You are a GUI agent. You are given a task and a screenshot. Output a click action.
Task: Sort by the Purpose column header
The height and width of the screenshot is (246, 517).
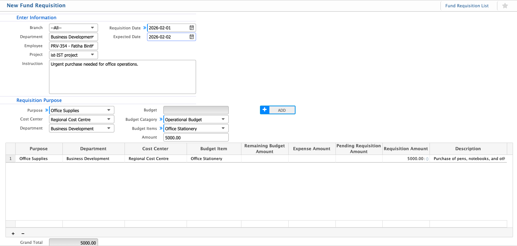tap(38, 149)
